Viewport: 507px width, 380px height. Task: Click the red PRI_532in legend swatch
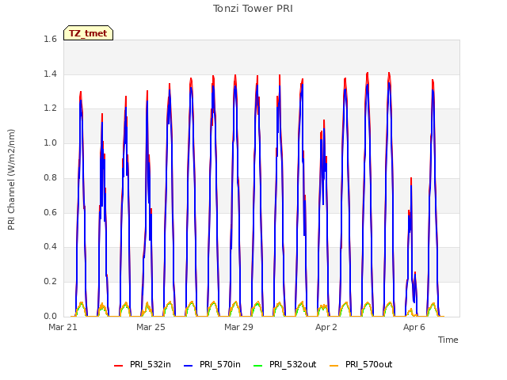click(118, 366)
